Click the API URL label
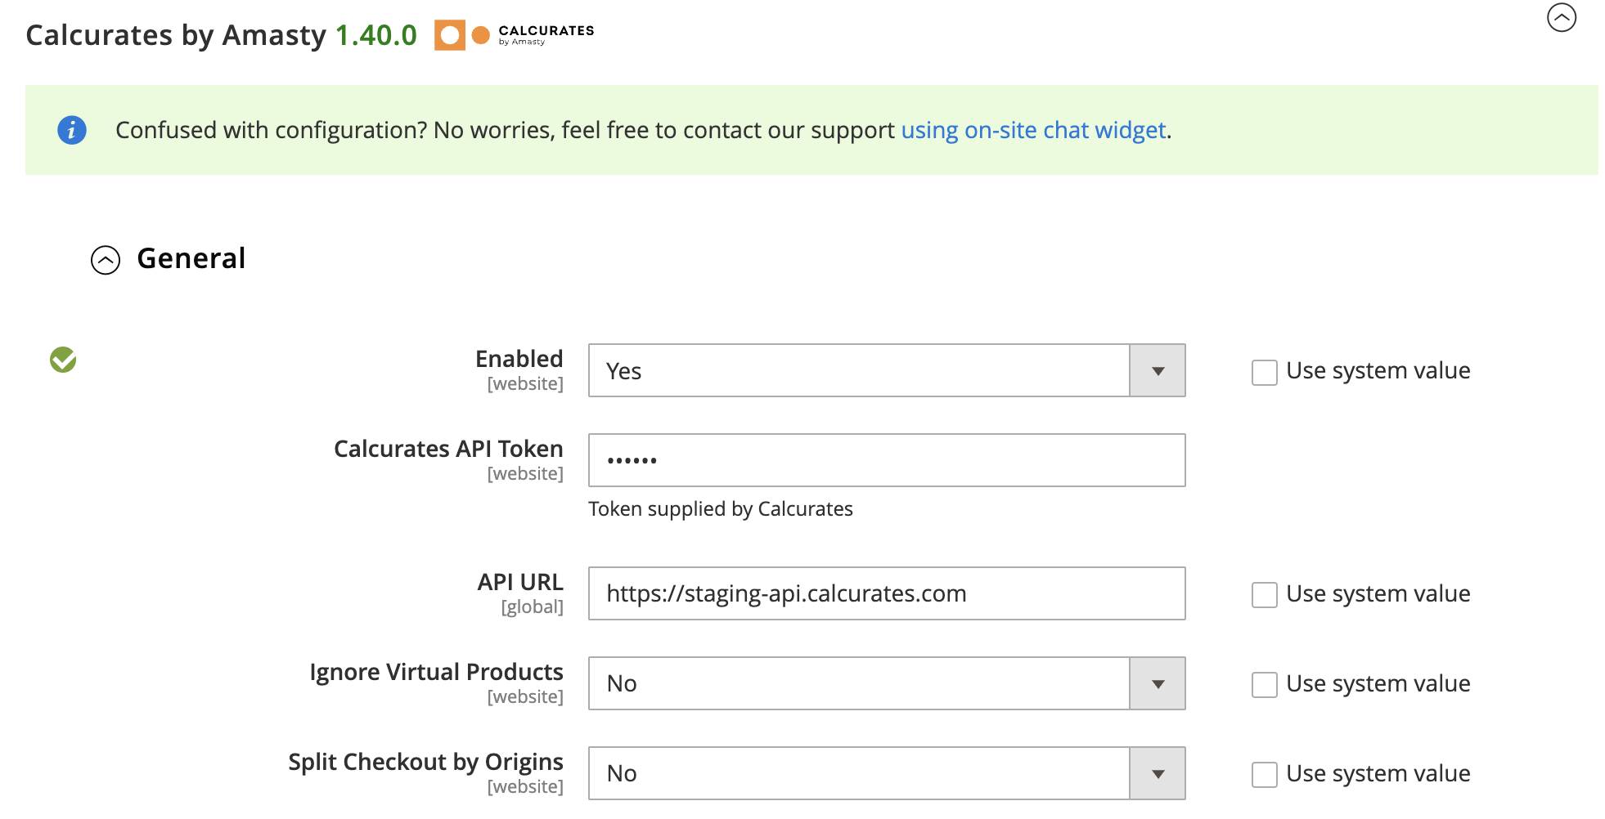 click(520, 582)
